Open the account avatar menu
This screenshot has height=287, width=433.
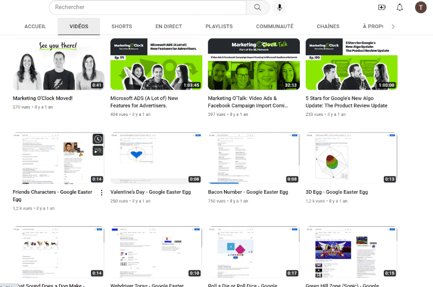(x=421, y=8)
